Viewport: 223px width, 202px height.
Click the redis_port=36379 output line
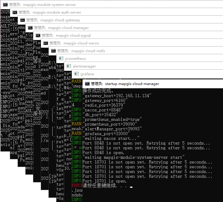click(104, 105)
